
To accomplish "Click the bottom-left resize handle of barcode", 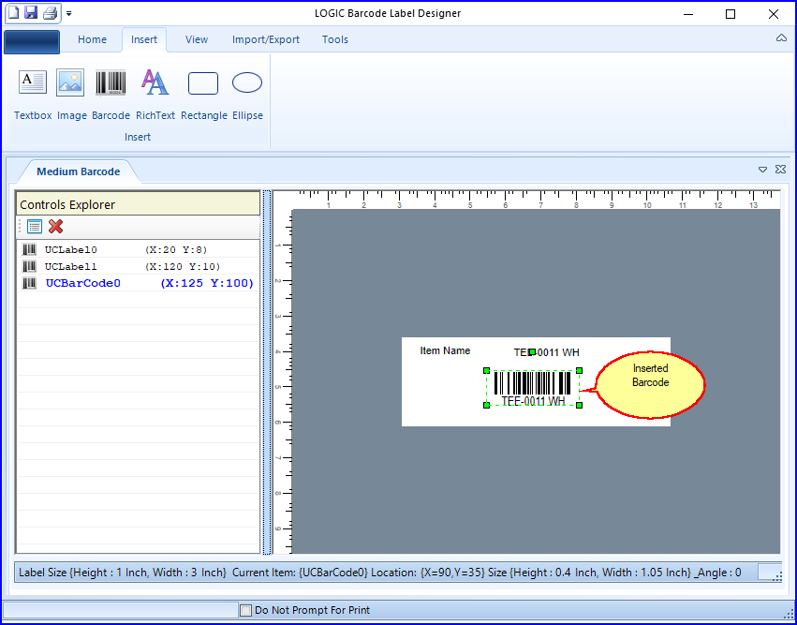I will click(486, 406).
